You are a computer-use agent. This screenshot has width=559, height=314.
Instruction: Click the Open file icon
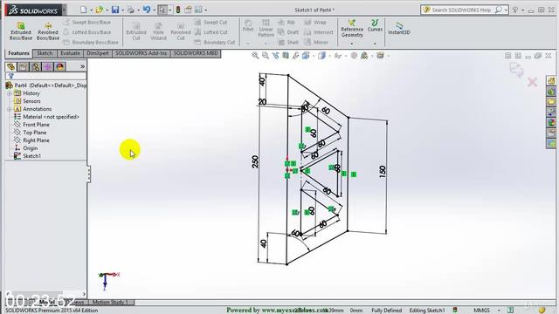point(100,10)
